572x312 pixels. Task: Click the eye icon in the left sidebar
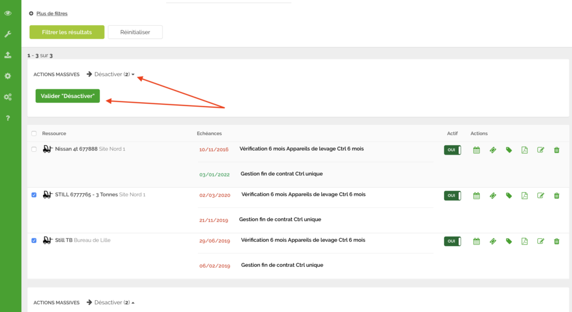(8, 13)
